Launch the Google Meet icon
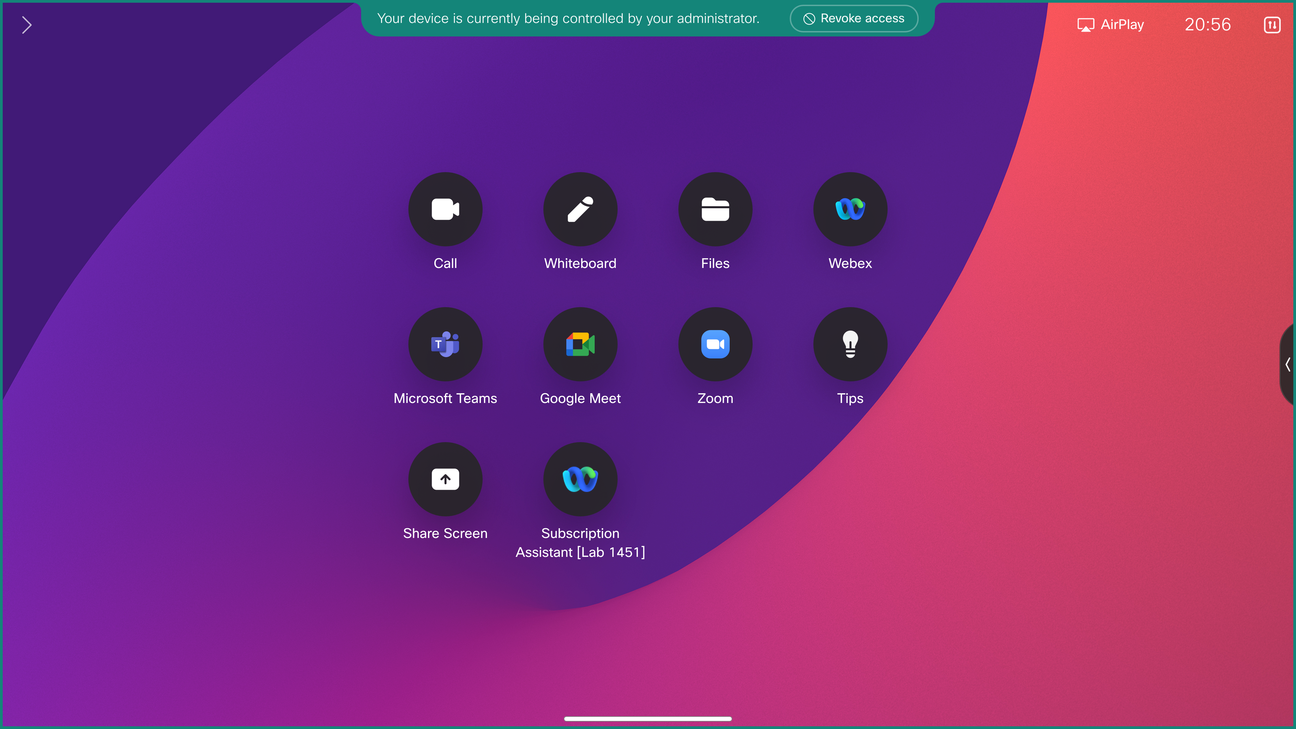 click(x=580, y=344)
